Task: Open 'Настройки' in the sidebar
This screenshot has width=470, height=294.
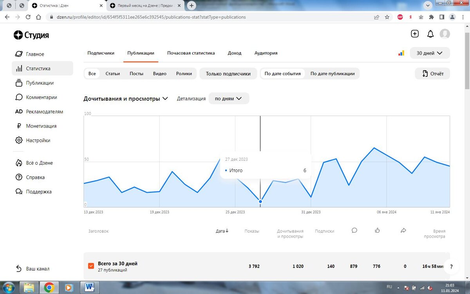Action: pyautogui.click(x=33, y=140)
